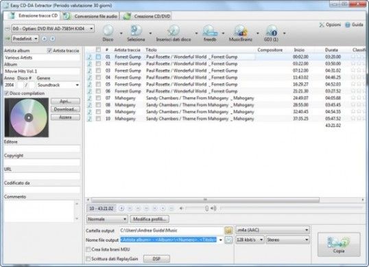Toggle Artista traccia checkbox
The image size is (369, 267).
click(x=49, y=50)
